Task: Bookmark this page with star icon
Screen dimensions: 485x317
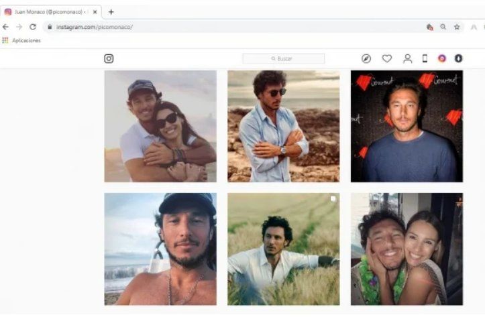Action: point(457,27)
